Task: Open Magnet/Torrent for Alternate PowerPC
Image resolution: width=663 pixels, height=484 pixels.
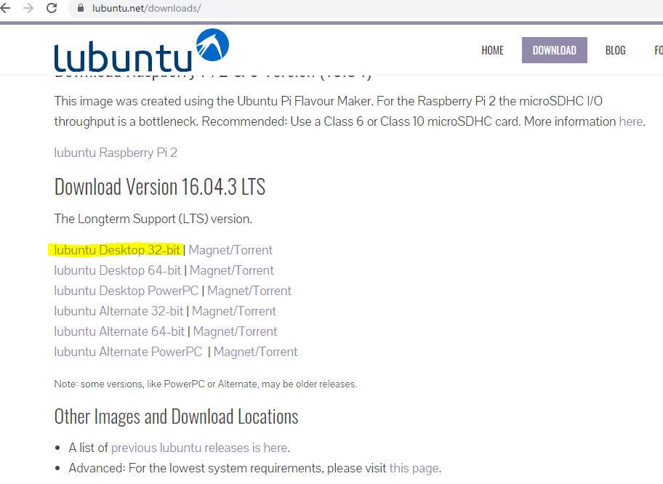Action: pyautogui.click(x=255, y=352)
